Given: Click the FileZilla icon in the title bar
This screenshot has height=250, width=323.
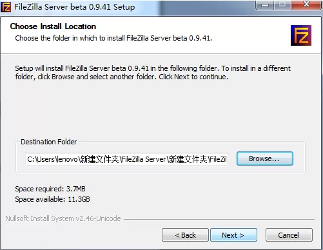Looking at the screenshot, I should click(x=6, y=7).
